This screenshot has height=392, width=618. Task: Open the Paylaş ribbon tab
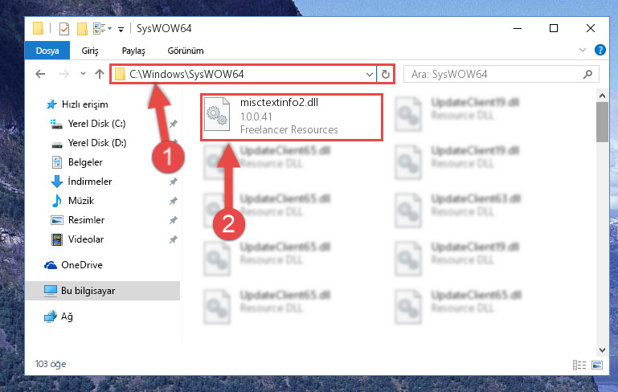coord(133,51)
